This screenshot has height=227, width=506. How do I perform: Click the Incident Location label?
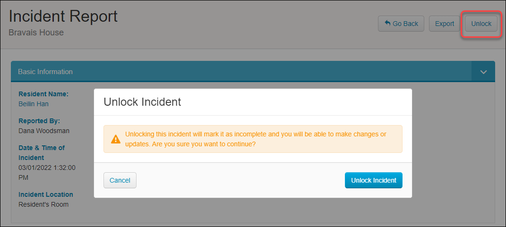(46, 194)
